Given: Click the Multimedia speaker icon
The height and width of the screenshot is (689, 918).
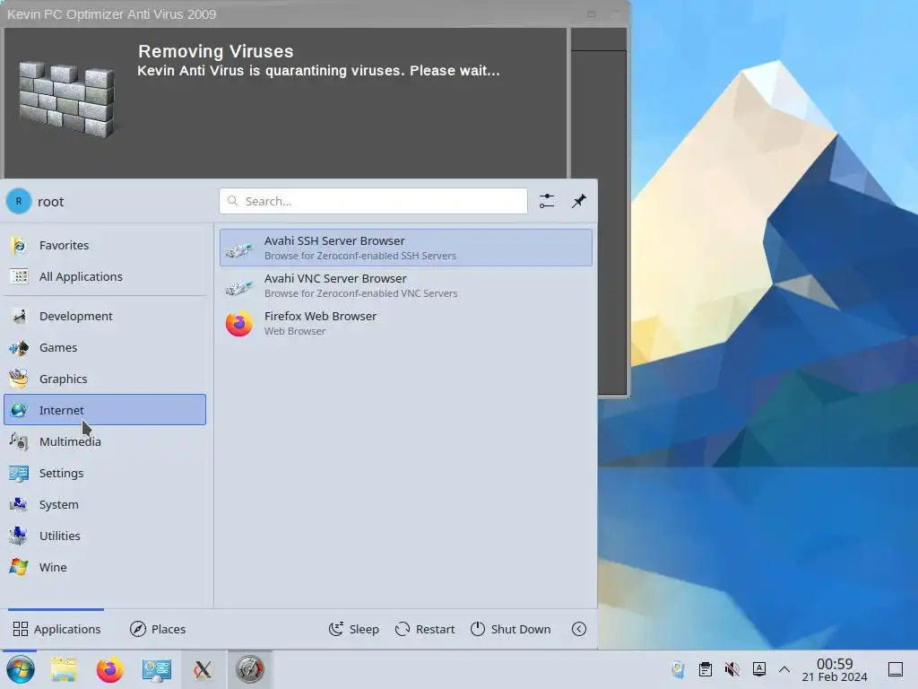Looking at the screenshot, I should point(19,441).
